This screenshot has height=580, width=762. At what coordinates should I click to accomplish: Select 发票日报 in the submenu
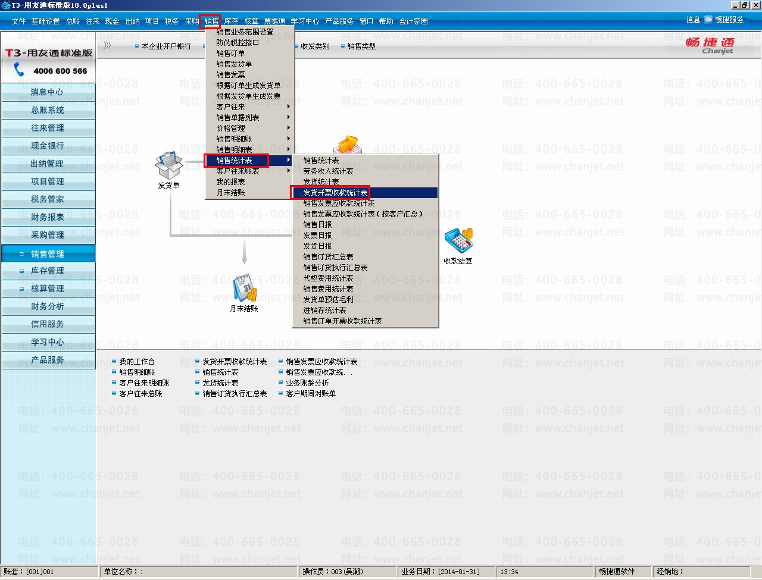[317, 236]
